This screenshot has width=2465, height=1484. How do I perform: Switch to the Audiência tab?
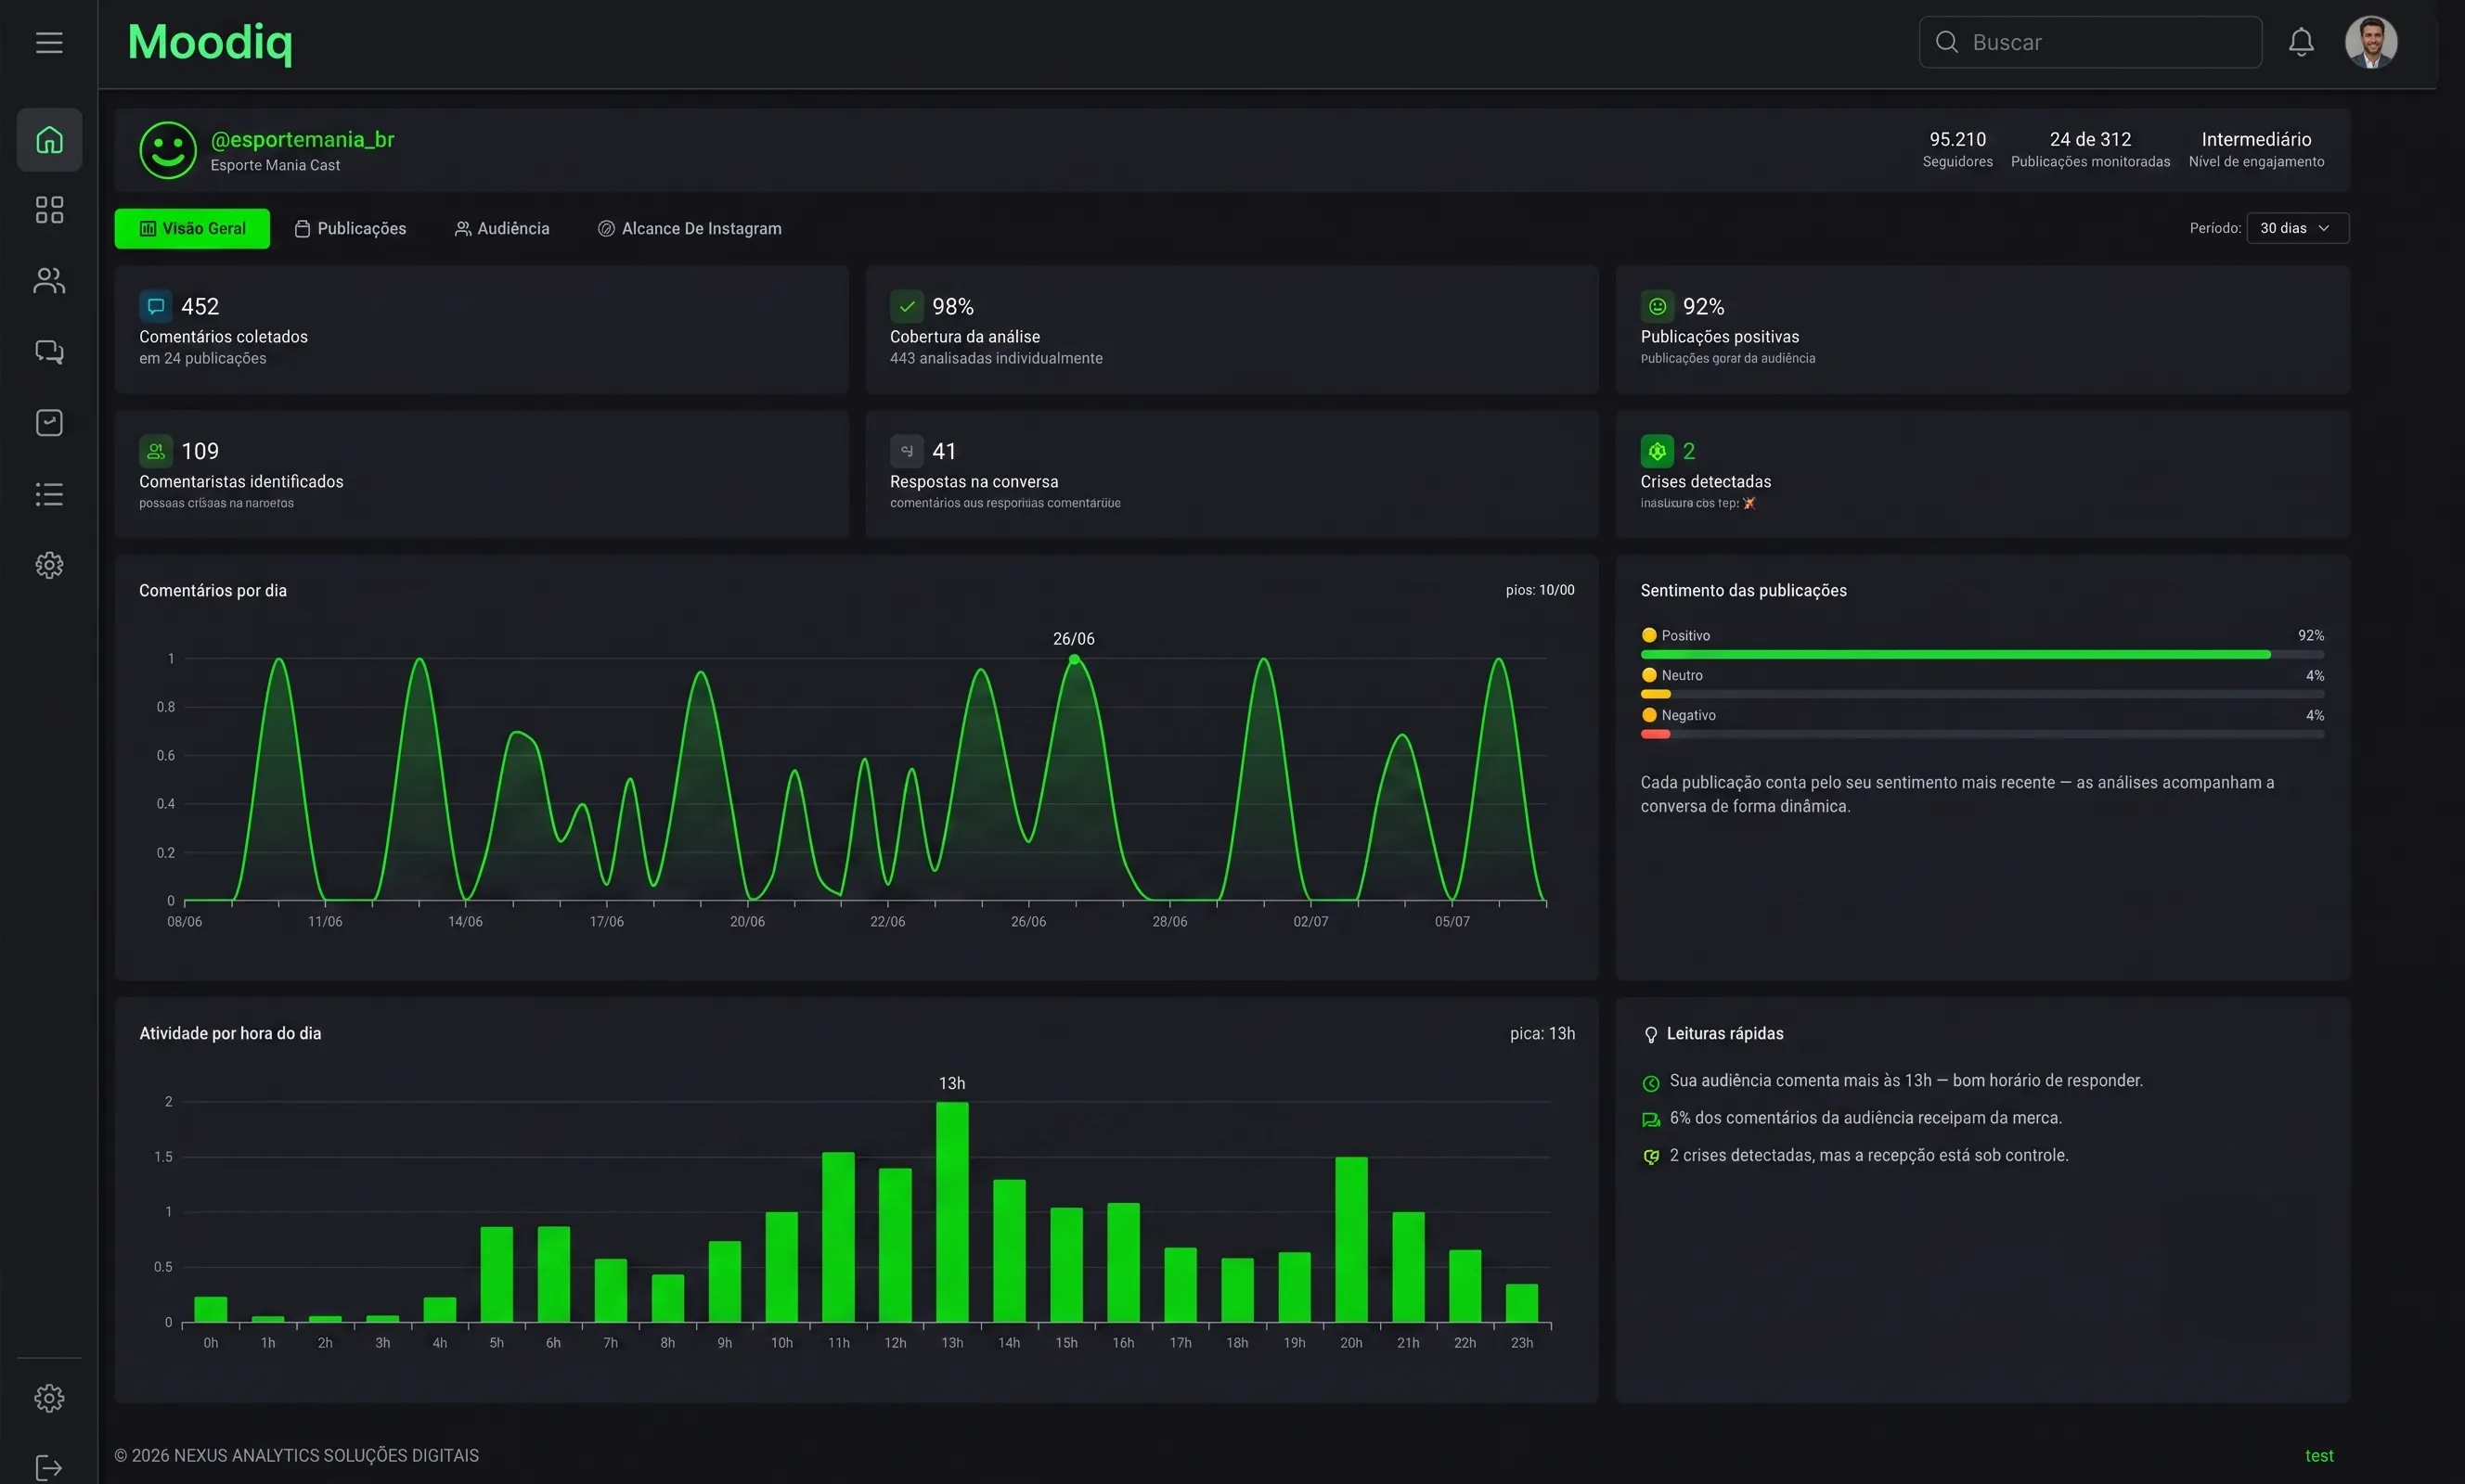(x=502, y=228)
